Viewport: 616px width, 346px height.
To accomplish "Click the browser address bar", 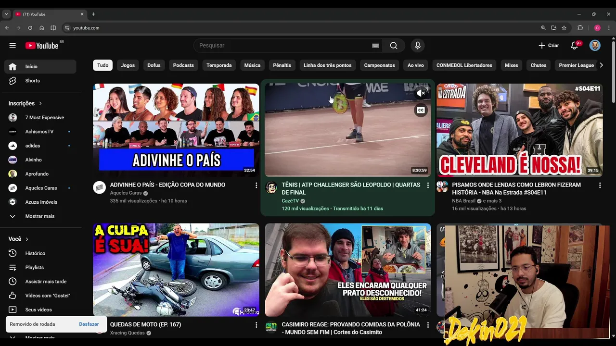I will tap(303, 28).
